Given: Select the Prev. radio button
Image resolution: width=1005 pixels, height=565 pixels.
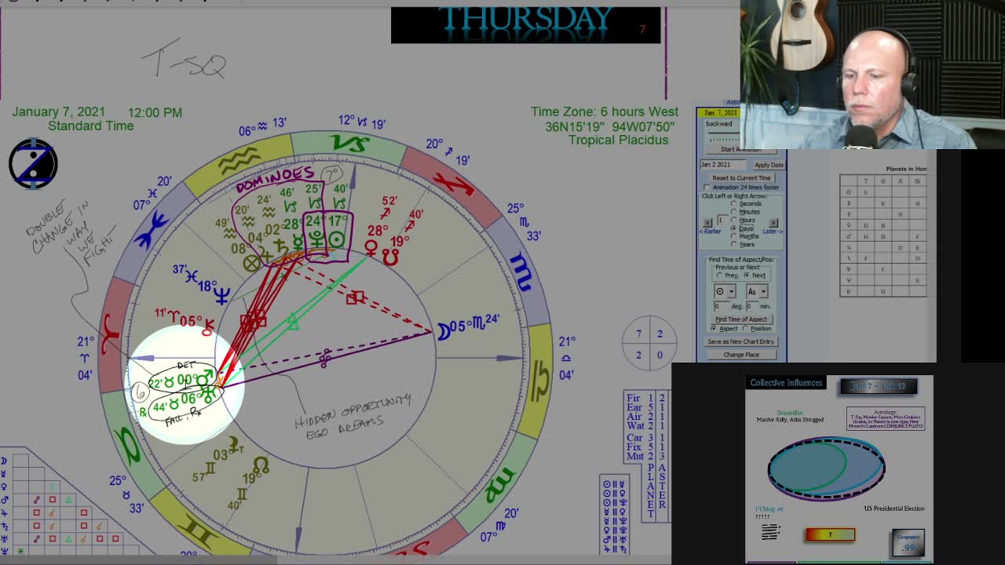Looking at the screenshot, I should click(719, 275).
